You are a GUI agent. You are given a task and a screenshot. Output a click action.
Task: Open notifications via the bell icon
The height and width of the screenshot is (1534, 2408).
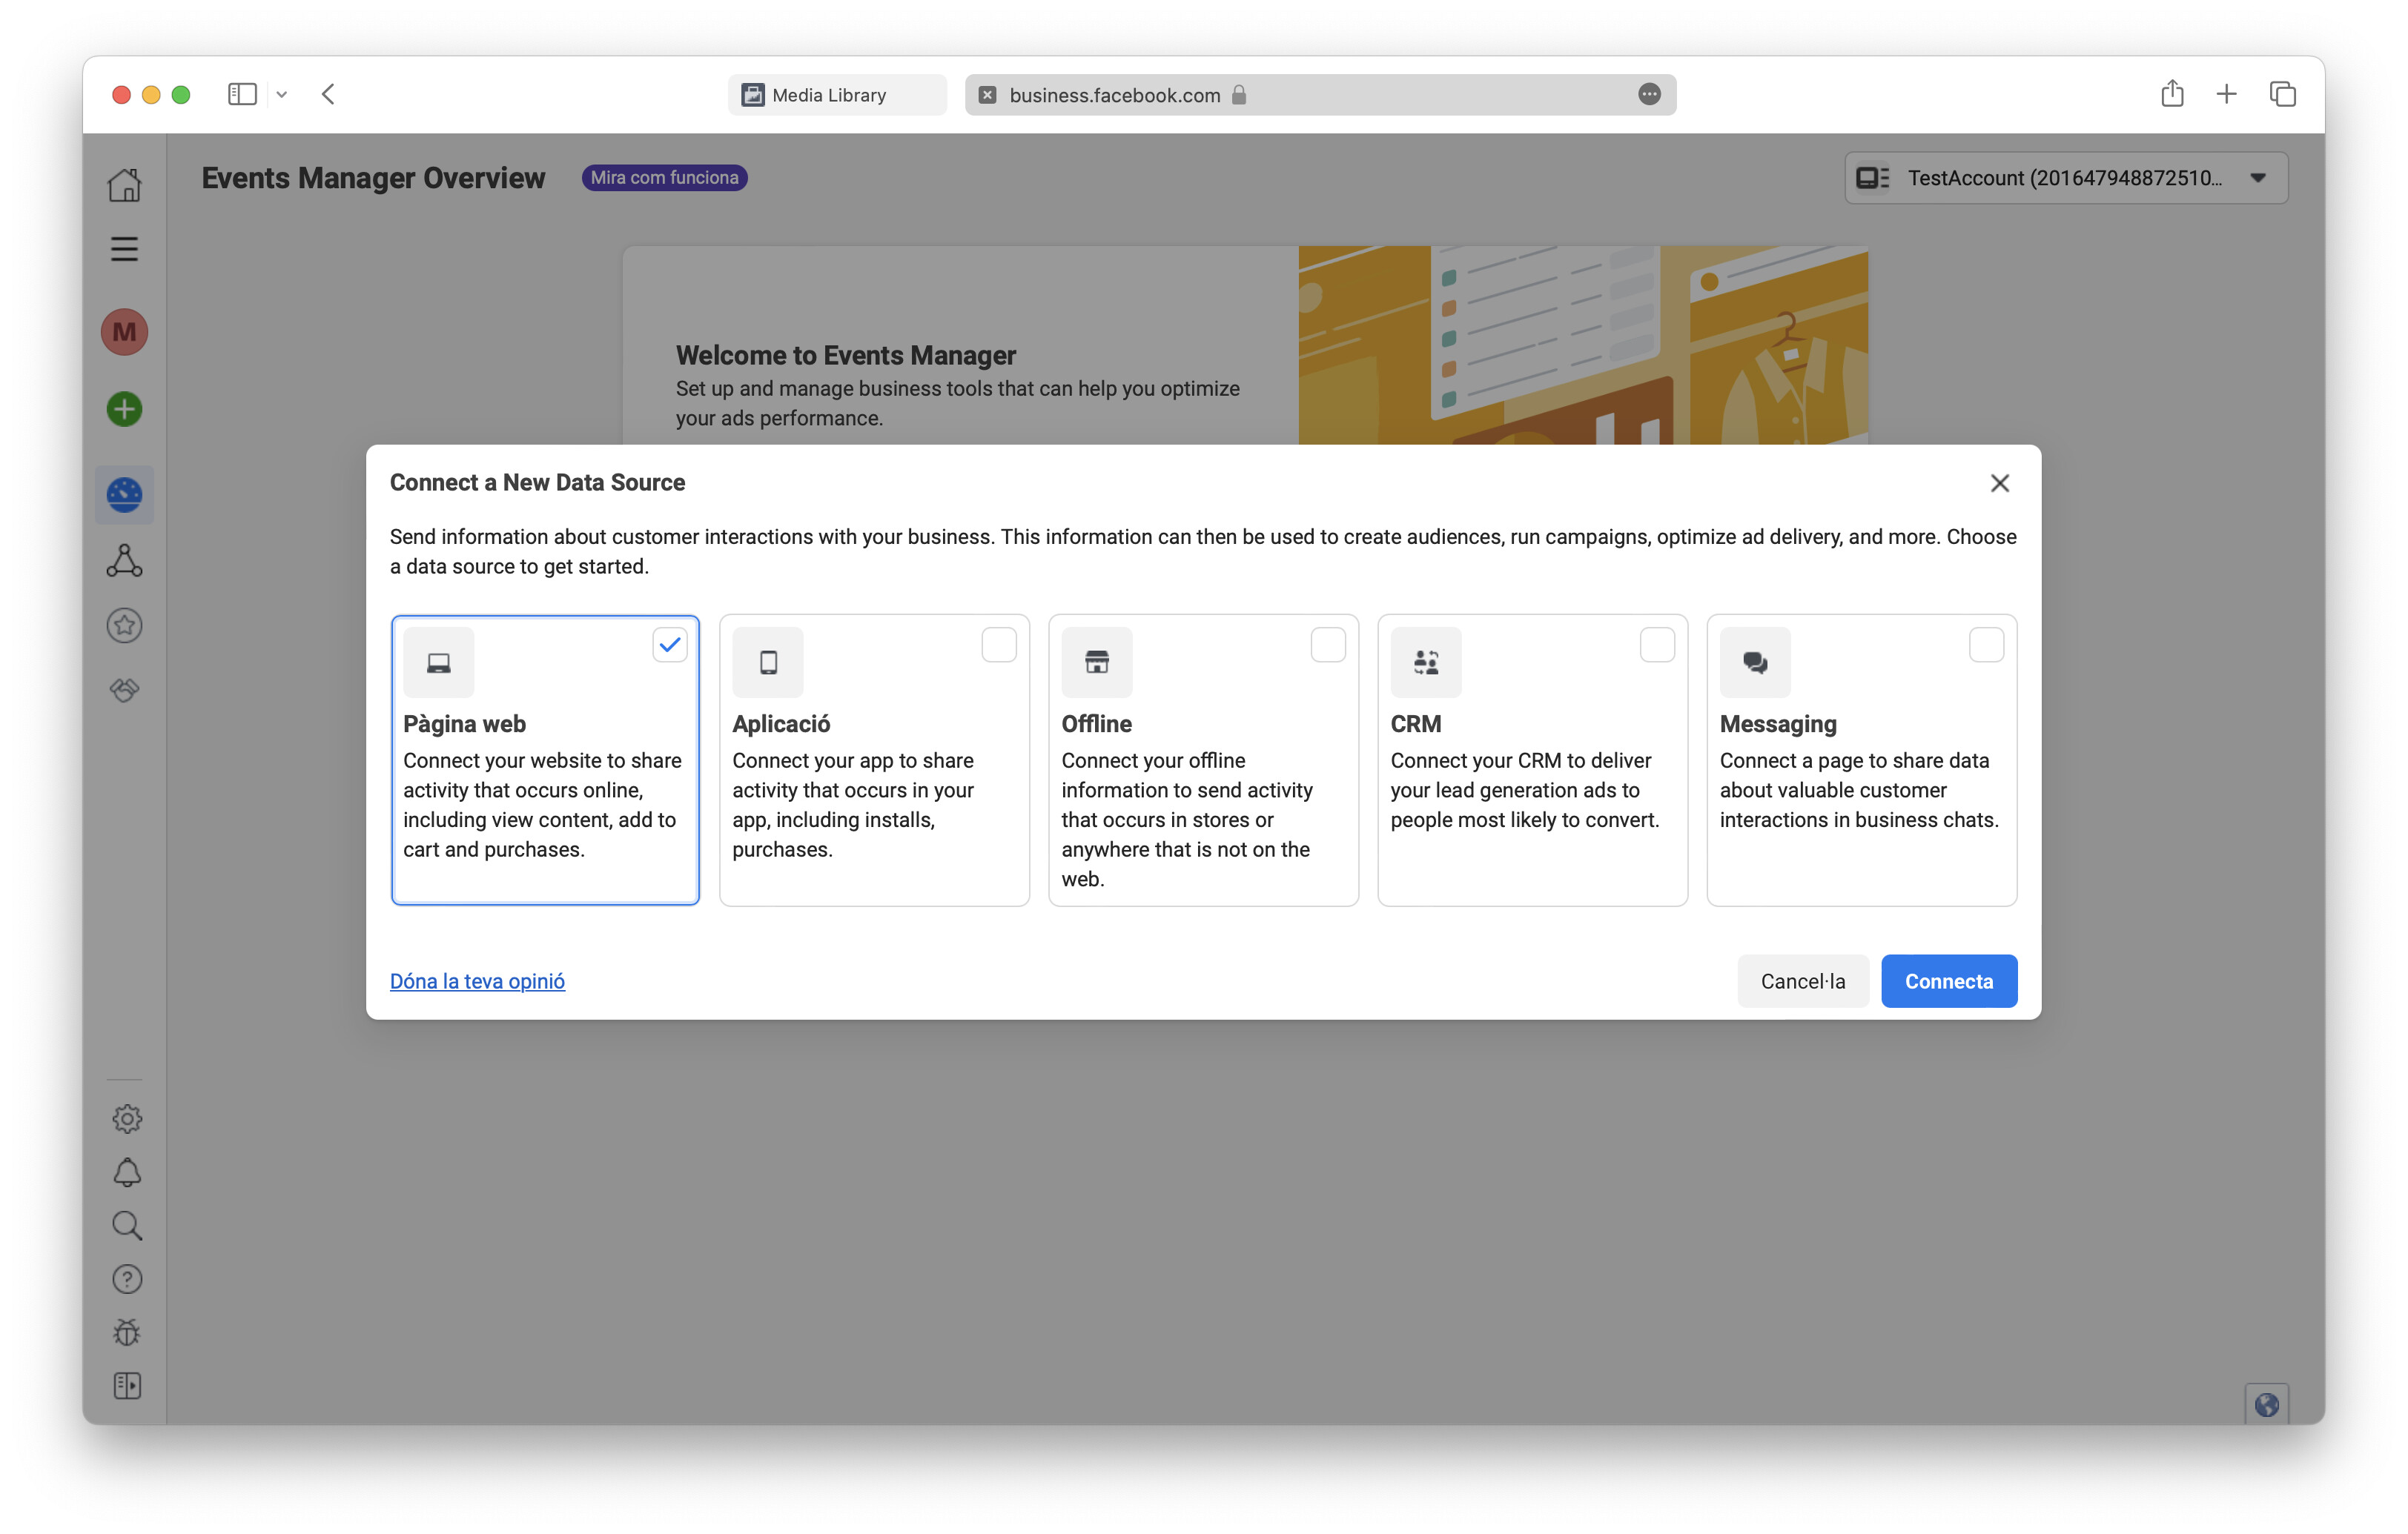[x=126, y=1171]
